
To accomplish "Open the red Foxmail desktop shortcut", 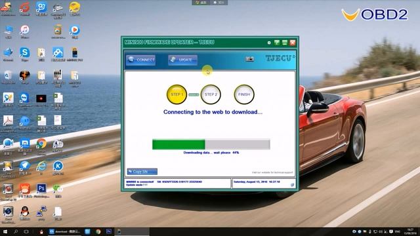I will (x=25, y=9).
